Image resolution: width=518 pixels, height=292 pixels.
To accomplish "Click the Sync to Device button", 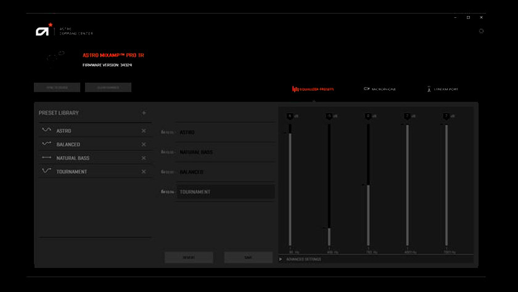I will (x=57, y=88).
